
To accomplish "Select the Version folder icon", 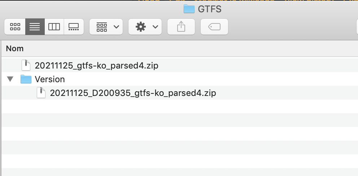I will (x=26, y=79).
